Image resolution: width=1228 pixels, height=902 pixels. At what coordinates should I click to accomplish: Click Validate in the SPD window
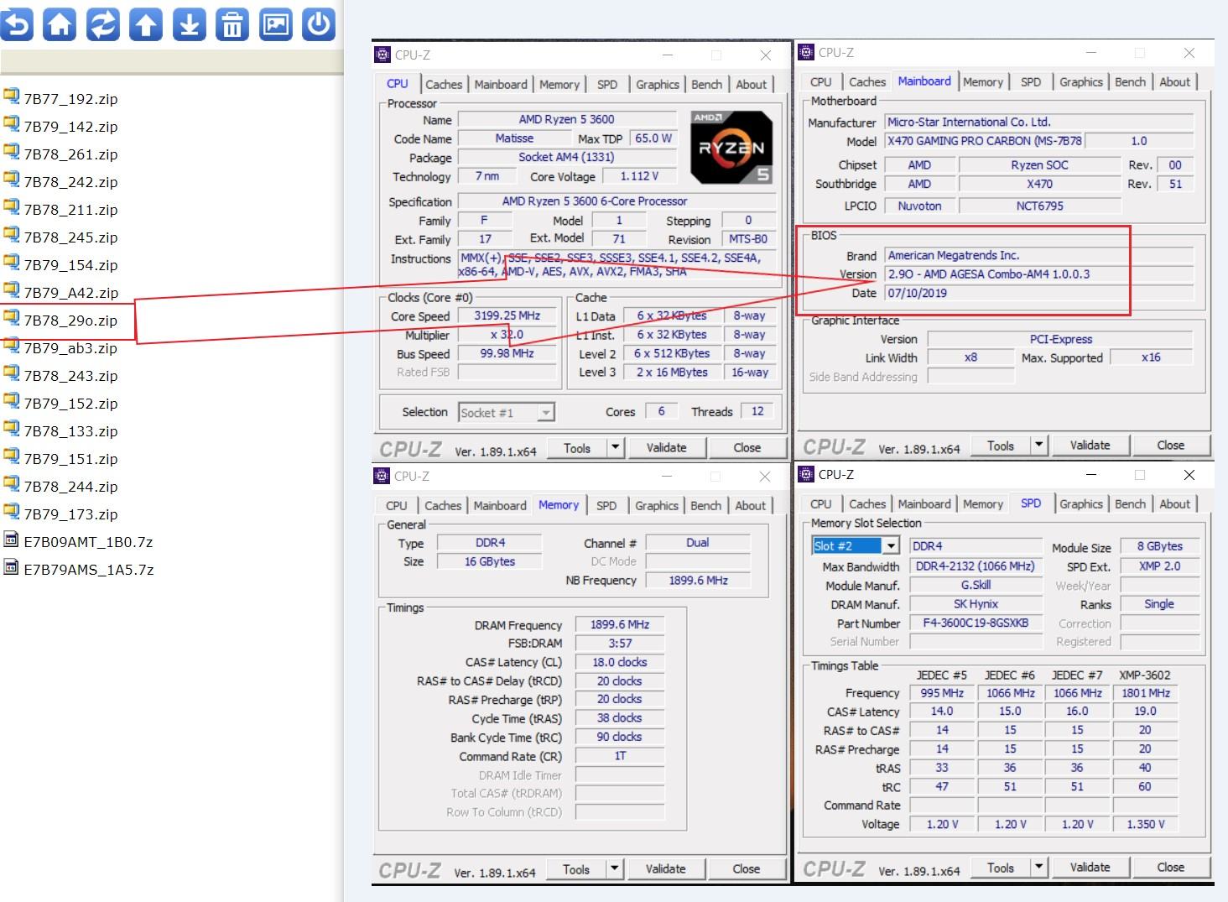[x=1090, y=868]
